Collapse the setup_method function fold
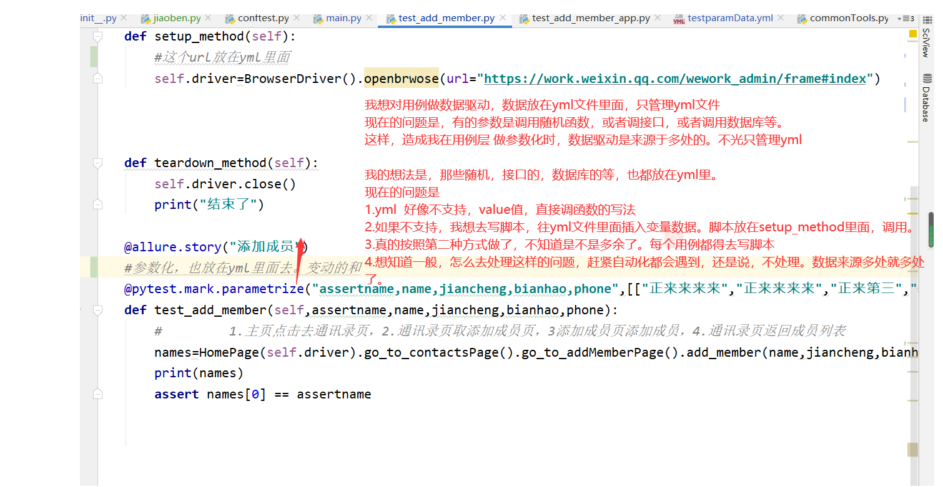 point(97,37)
